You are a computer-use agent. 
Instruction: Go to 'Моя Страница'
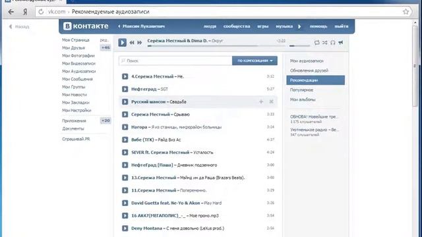[x=76, y=40]
